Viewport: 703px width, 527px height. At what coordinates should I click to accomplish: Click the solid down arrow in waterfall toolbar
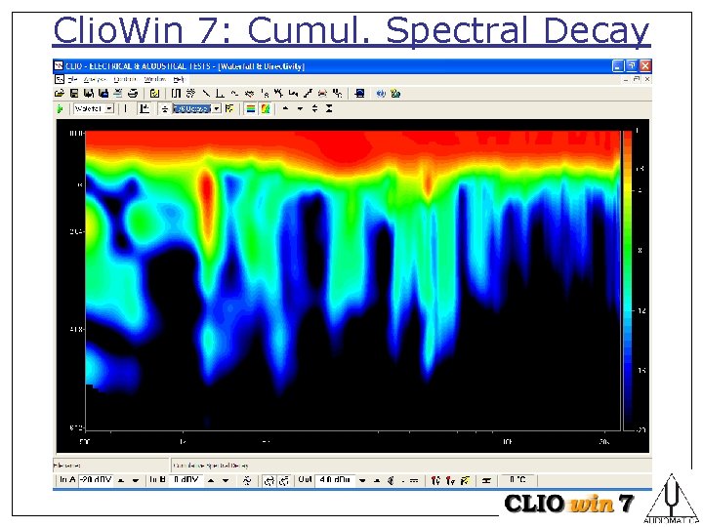(x=300, y=108)
